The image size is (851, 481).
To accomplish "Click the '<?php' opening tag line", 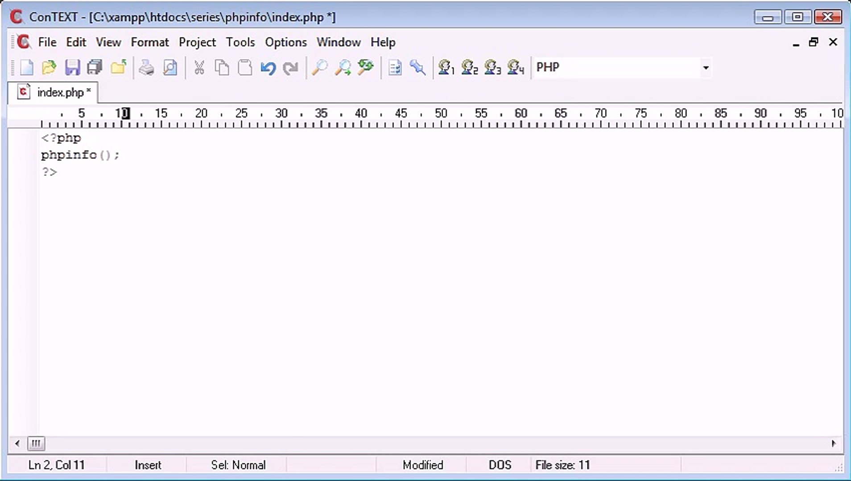I will coord(61,138).
